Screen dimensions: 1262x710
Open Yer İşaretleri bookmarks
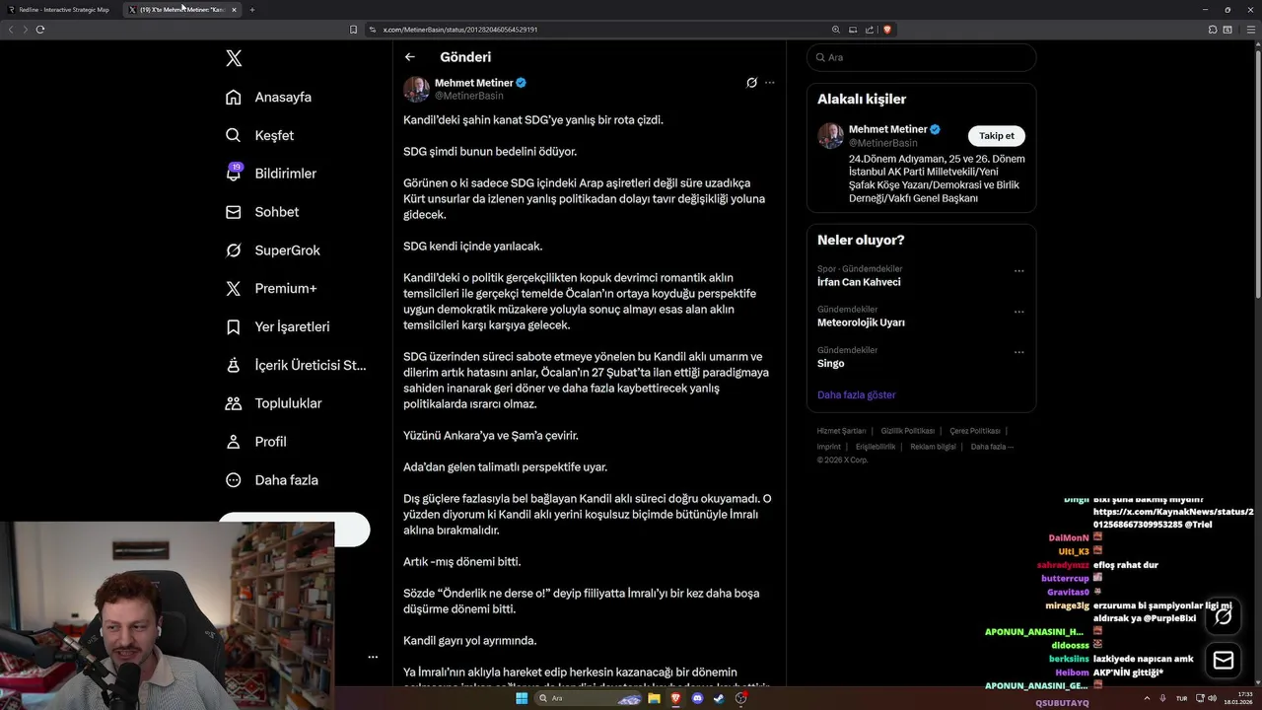(277, 326)
